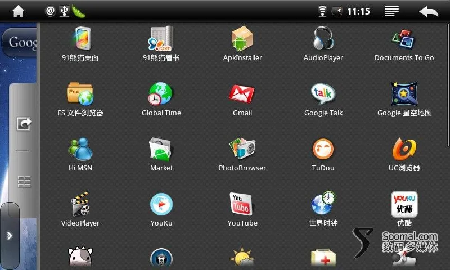Open TuDou video app

[323, 154]
